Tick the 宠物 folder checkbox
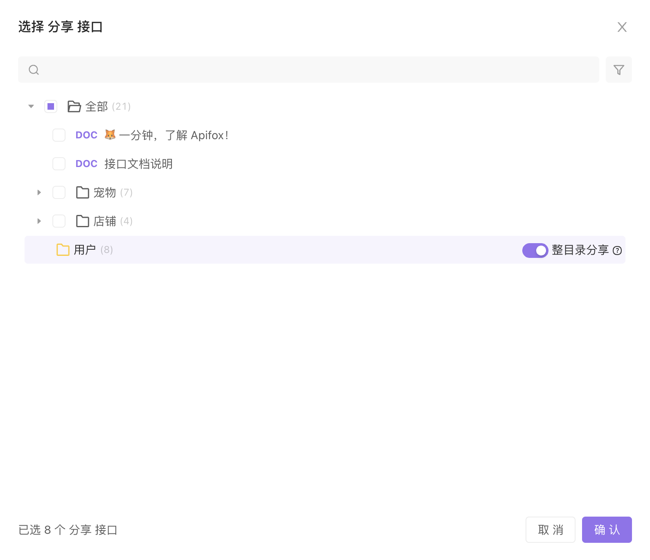650x560 pixels. 59,192
